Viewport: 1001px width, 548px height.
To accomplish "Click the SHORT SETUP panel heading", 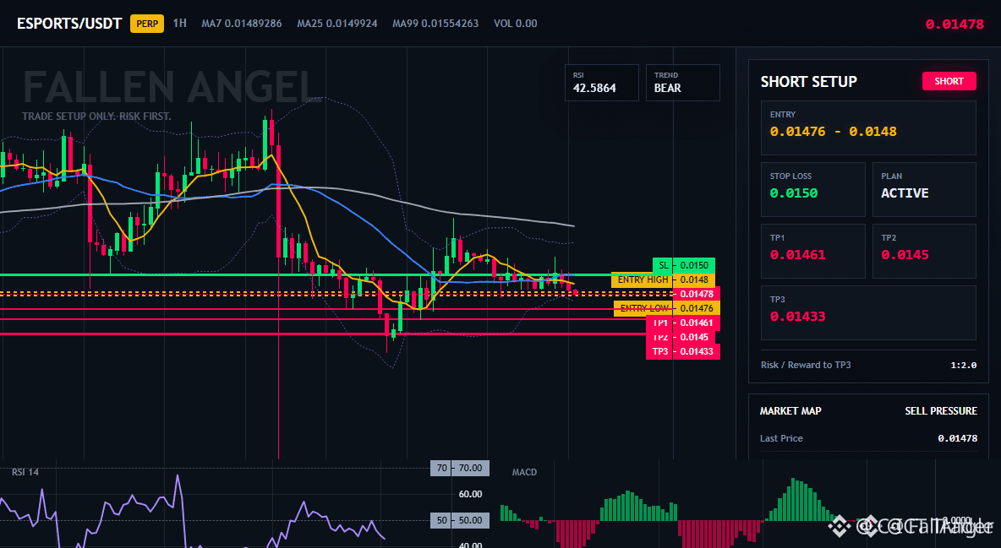I will pos(808,82).
